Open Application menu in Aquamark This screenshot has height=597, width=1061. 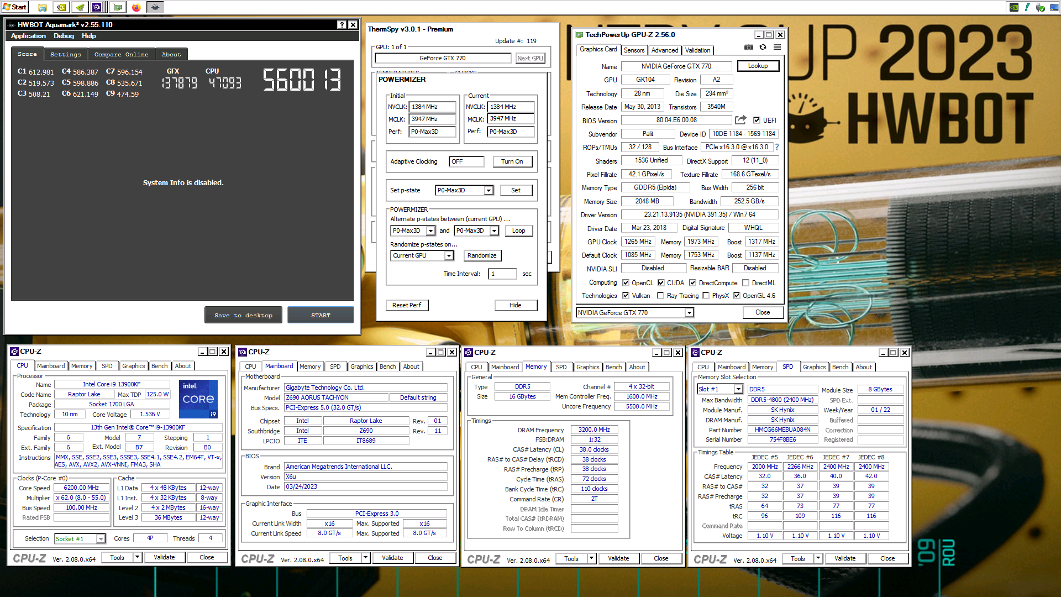pos(28,36)
